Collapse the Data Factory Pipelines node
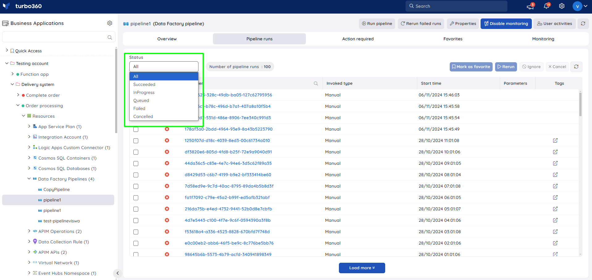 (x=29, y=179)
